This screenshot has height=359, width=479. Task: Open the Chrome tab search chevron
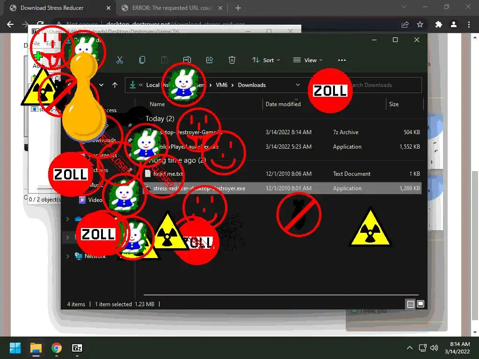coord(404,7)
